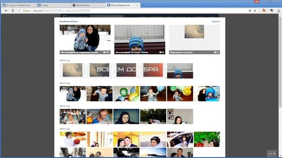This screenshot has width=282, height=158.
Task: Open album Фотографии на стене Юлии
Action: point(140,39)
